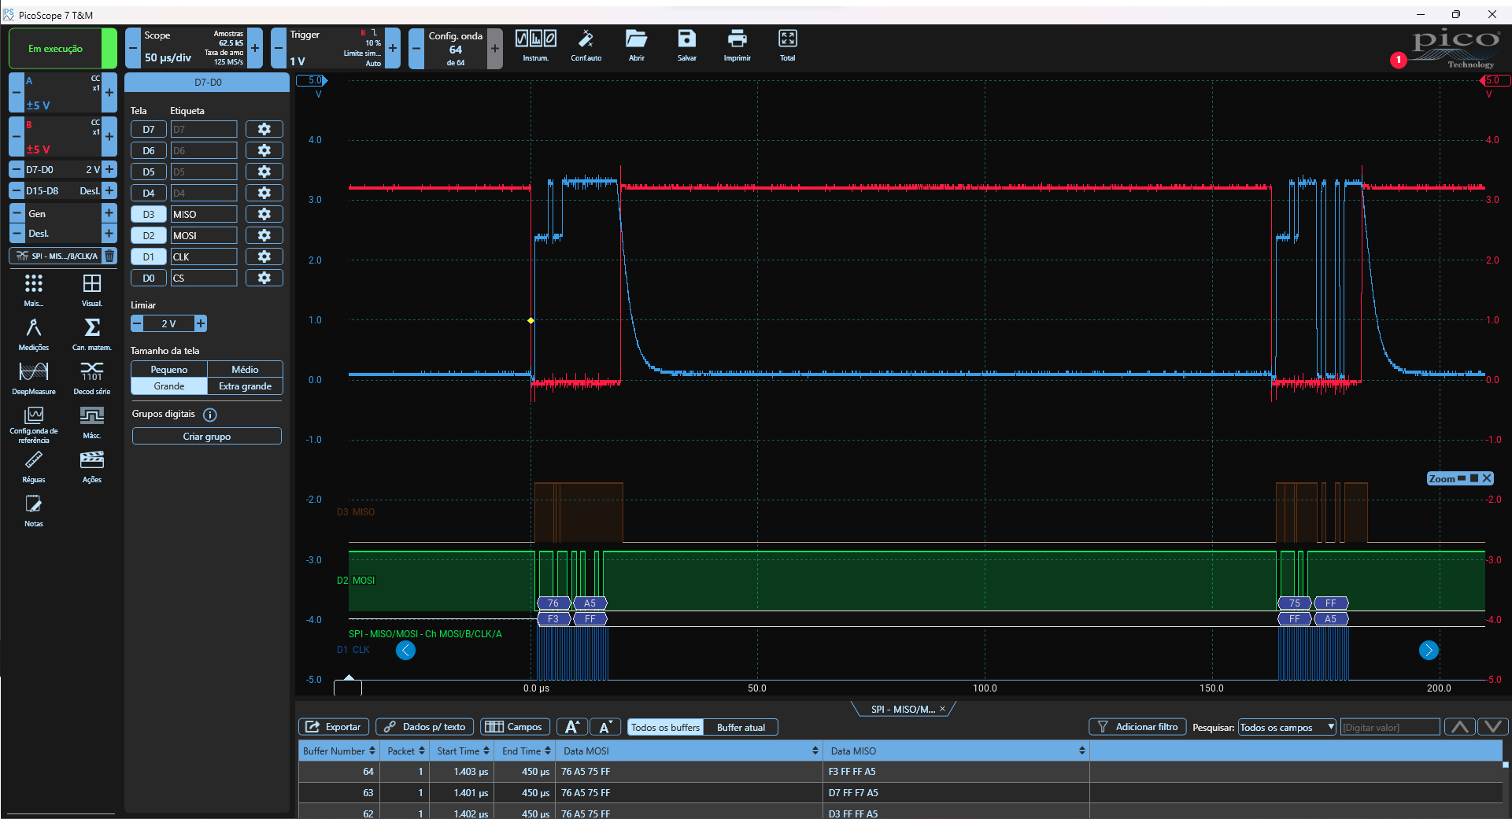Viewport: 1512px width, 819px height.
Task: Sort by Start Time column
Action: [463, 751]
